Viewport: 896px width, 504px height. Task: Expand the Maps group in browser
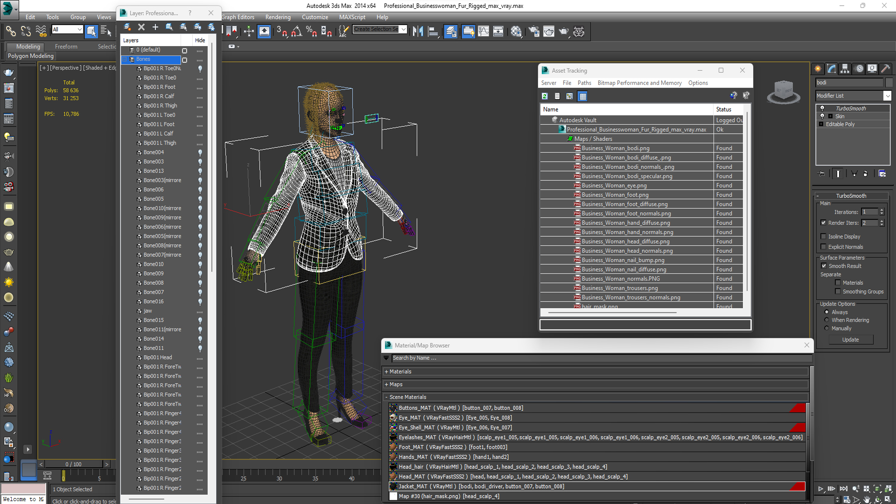pos(386,385)
